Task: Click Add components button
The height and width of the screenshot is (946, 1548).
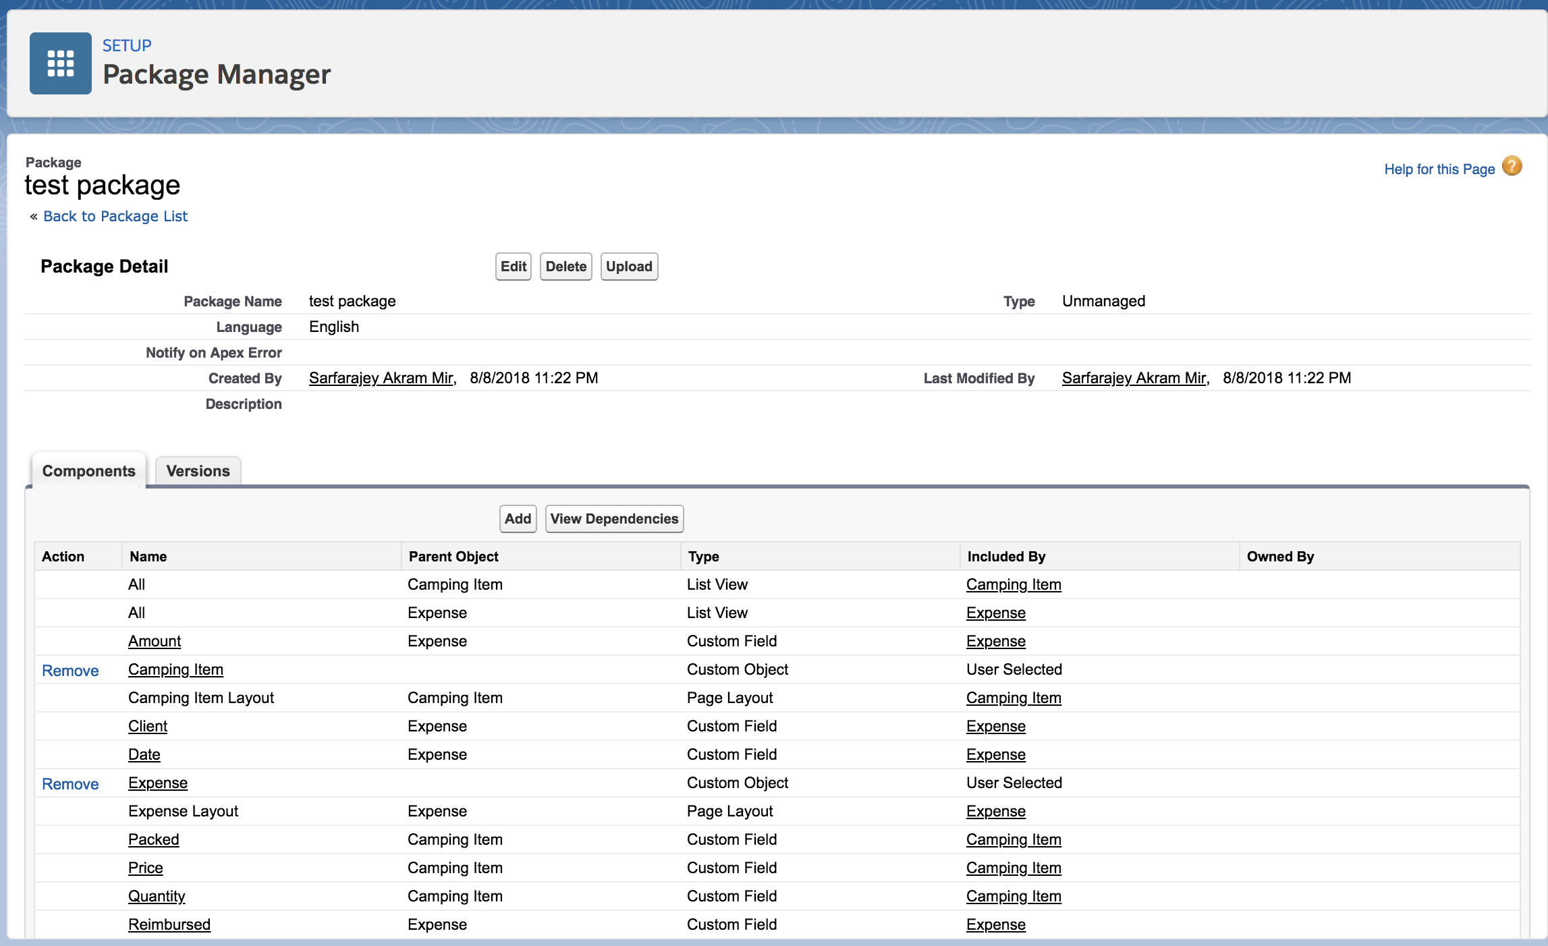Action: [x=518, y=519]
